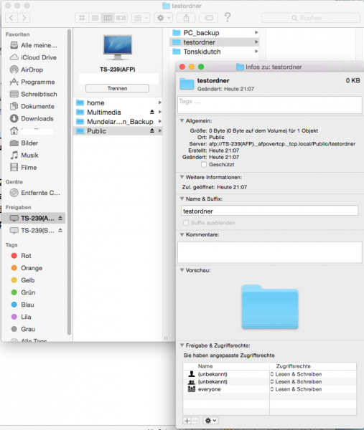Open Bilder in sidebar
The image size is (364, 430).
pyautogui.click(x=24, y=143)
